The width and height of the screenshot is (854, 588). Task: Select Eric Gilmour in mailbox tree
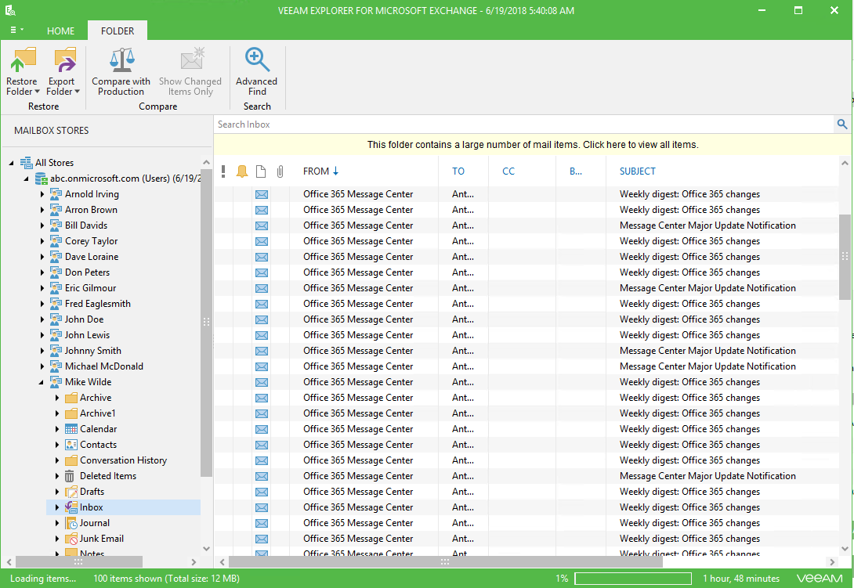click(90, 288)
